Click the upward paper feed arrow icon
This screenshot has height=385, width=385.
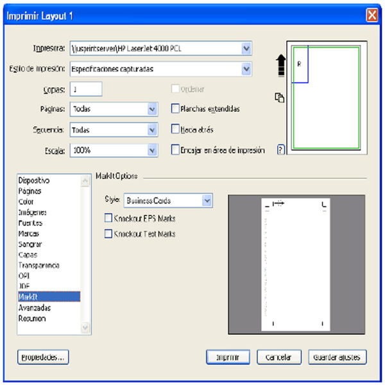pyautogui.click(x=281, y=65)
